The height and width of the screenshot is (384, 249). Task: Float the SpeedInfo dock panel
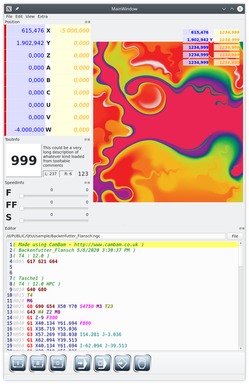point(86,182)
